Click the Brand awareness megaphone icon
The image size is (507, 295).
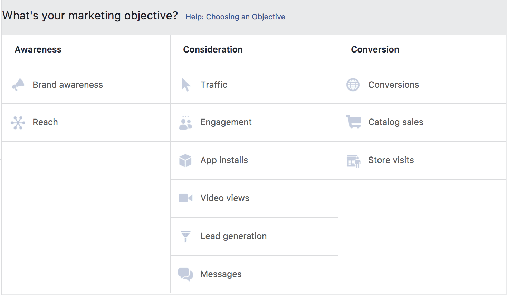click(x=18, y=85)
